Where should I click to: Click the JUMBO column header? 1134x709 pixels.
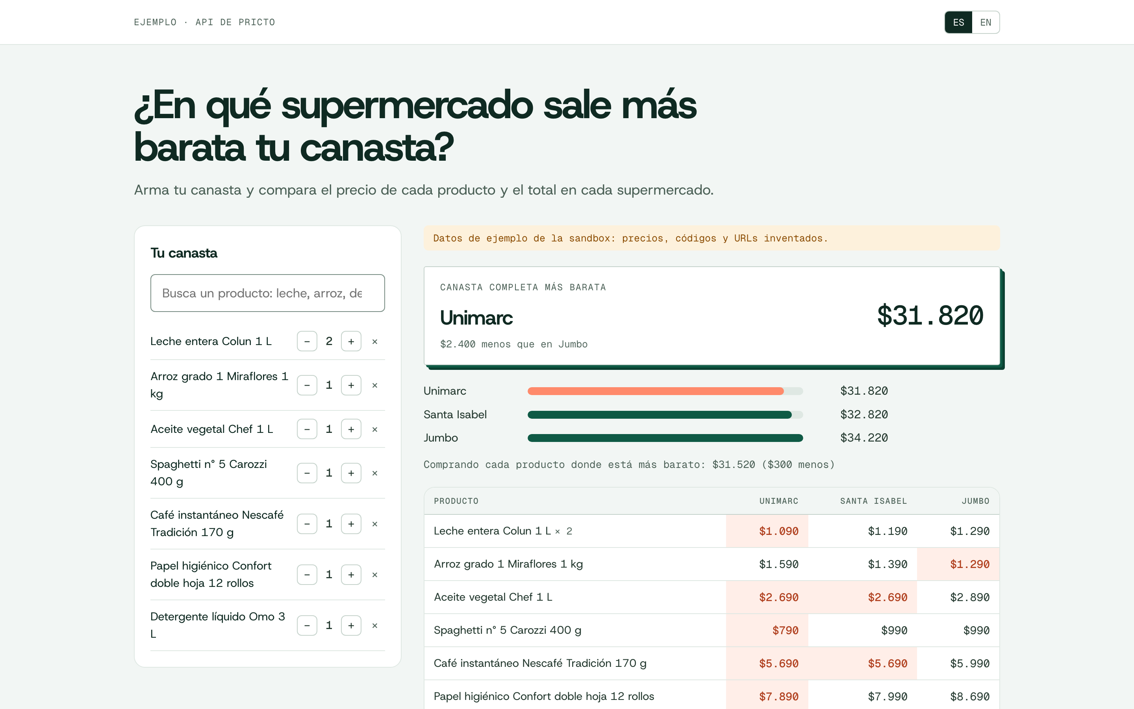coord(975,501)
